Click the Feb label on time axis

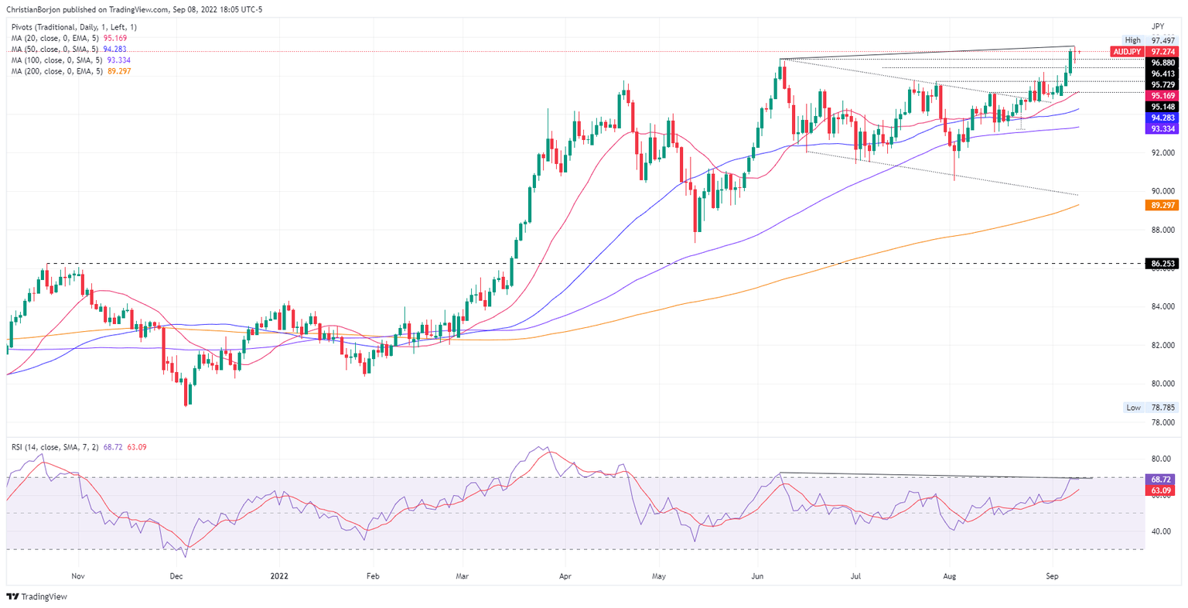pyautogui.click(x=373, y=576)
